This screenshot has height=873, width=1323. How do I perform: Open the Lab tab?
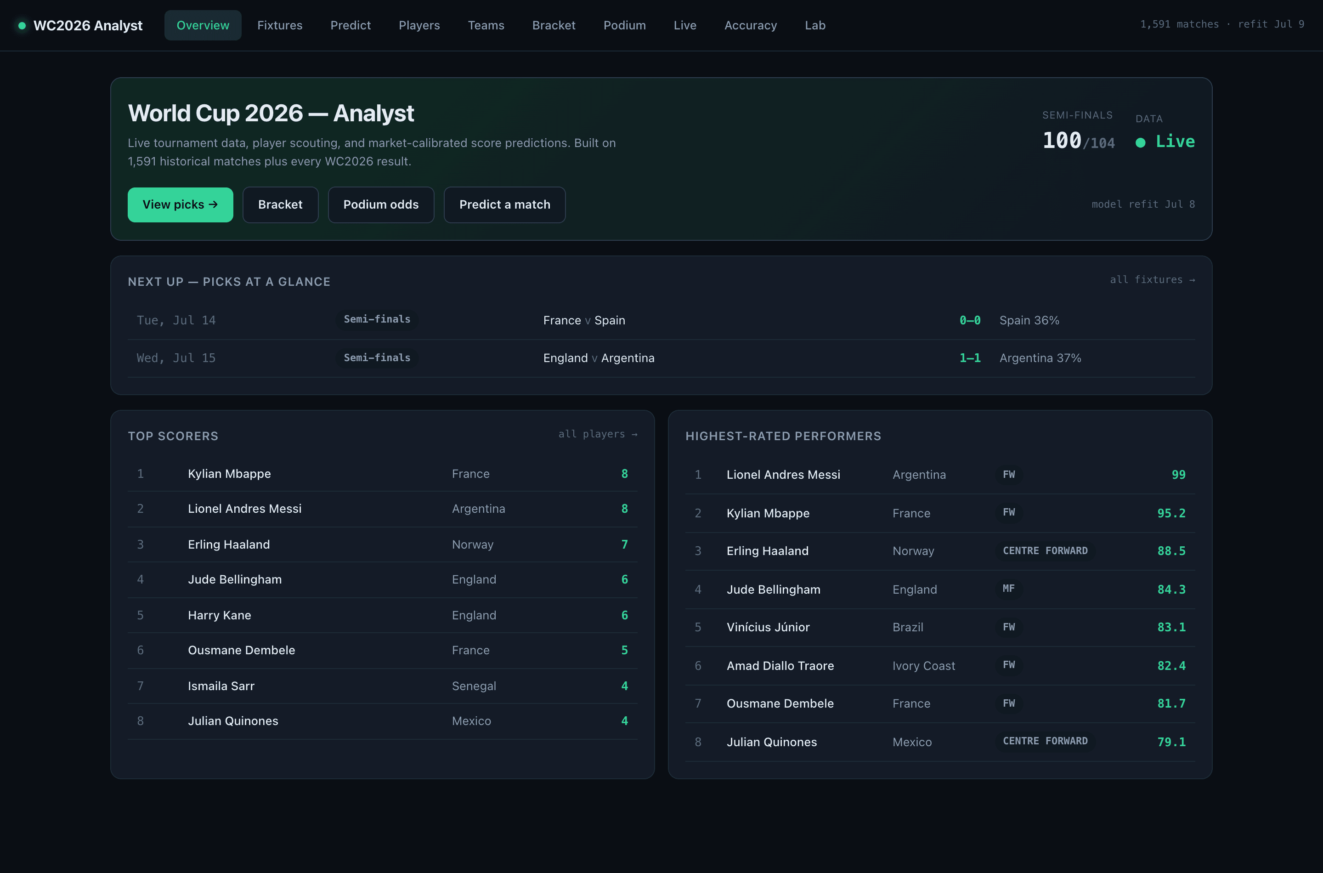(x=815, y=25)
